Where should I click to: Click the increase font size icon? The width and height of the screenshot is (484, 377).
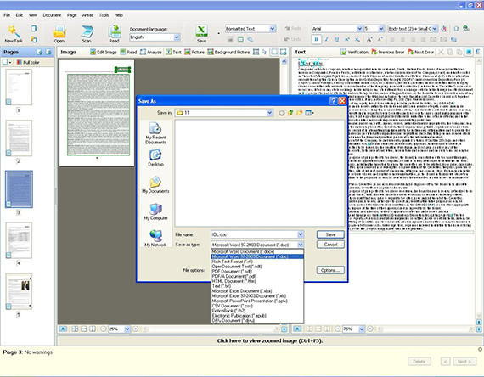369,40
